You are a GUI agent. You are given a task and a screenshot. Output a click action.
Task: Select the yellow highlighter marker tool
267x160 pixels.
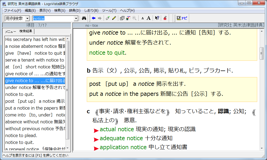click(114, 18)
